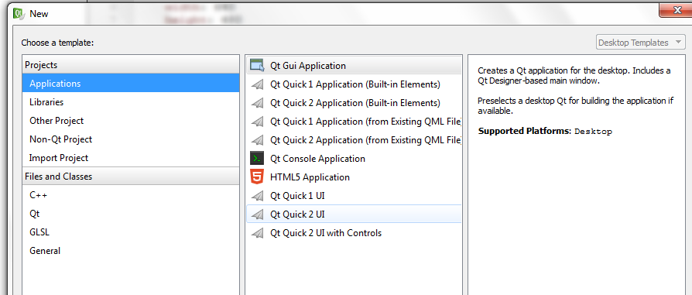Click the Files and Classes section header

pyautogui.click(x=131, y=177)
